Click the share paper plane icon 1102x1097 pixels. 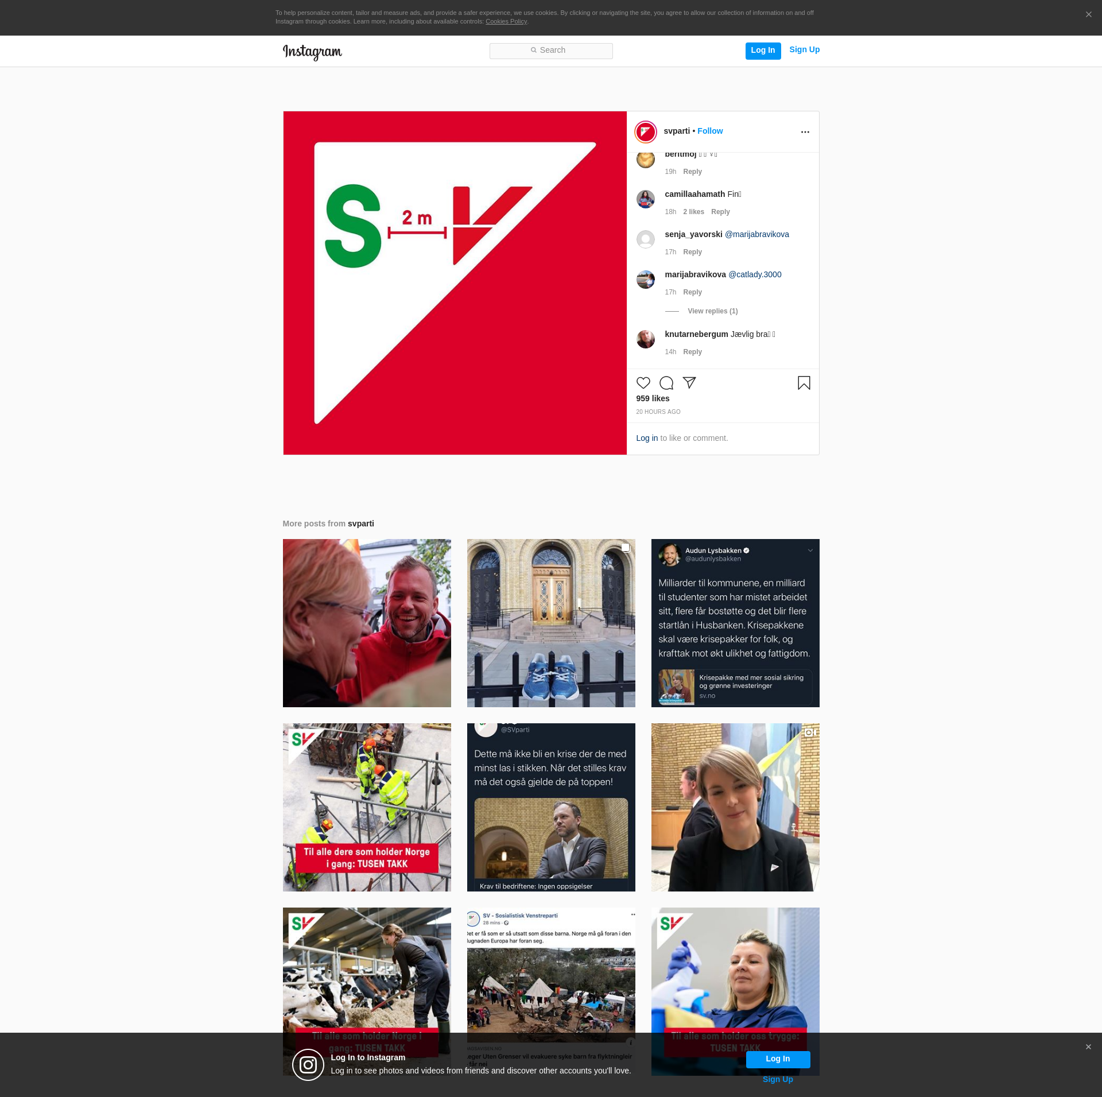[x=689, y=383]
